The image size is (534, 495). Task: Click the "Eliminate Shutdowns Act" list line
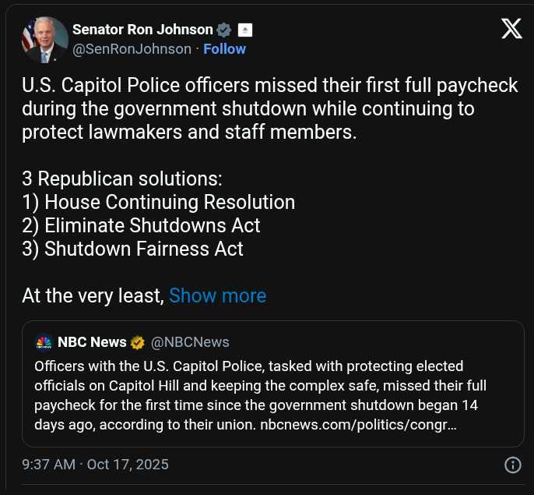[x=141, y=226]
